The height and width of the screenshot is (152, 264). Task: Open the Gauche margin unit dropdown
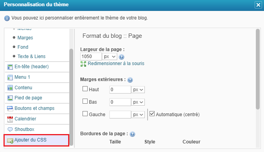(x=138, y=115)
